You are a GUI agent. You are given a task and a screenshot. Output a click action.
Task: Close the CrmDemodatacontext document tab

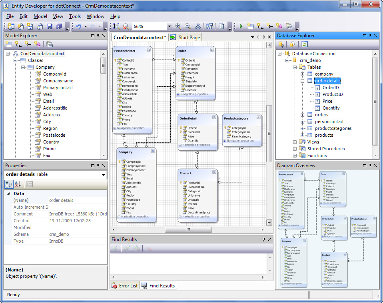coord(269,37)
